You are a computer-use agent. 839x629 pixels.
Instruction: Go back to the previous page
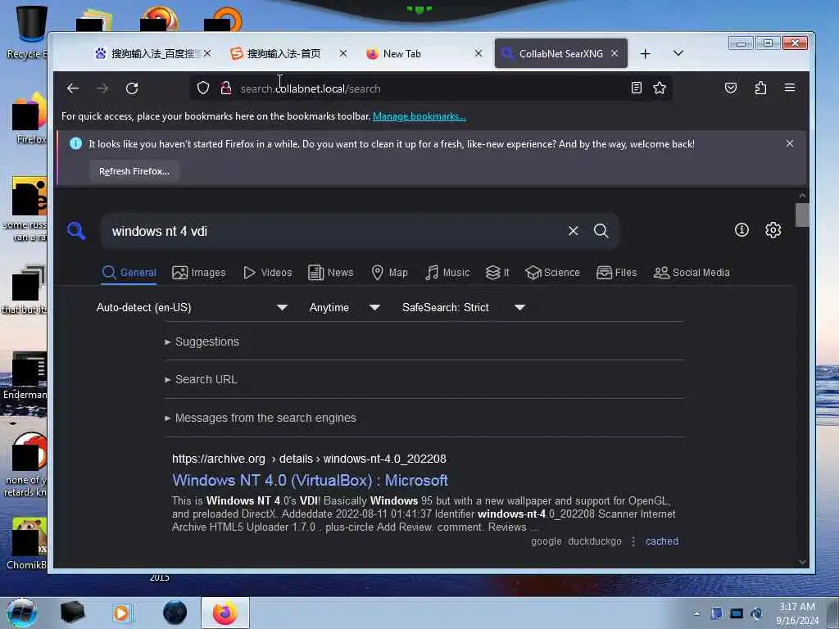click(73, 88)
